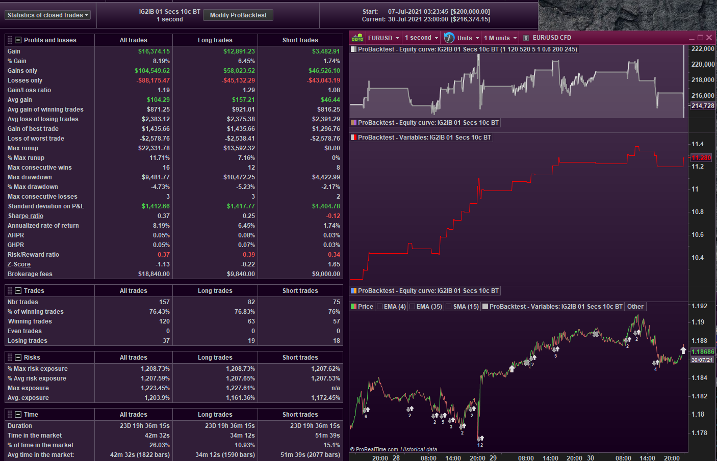
Task: Click the Price indicator label
Action: pos(366,307)
